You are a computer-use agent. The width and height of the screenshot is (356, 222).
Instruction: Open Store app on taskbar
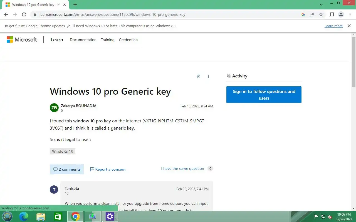(x=58, y=216)
